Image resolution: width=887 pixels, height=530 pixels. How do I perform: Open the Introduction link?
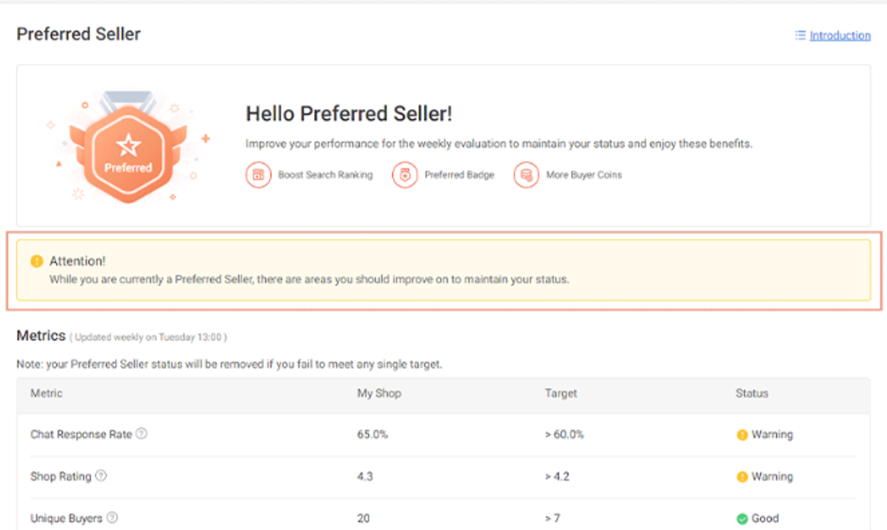[840, 35]
